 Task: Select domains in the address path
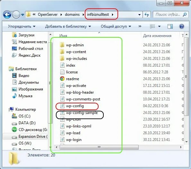pyautogui.click(x=72, y=14)
